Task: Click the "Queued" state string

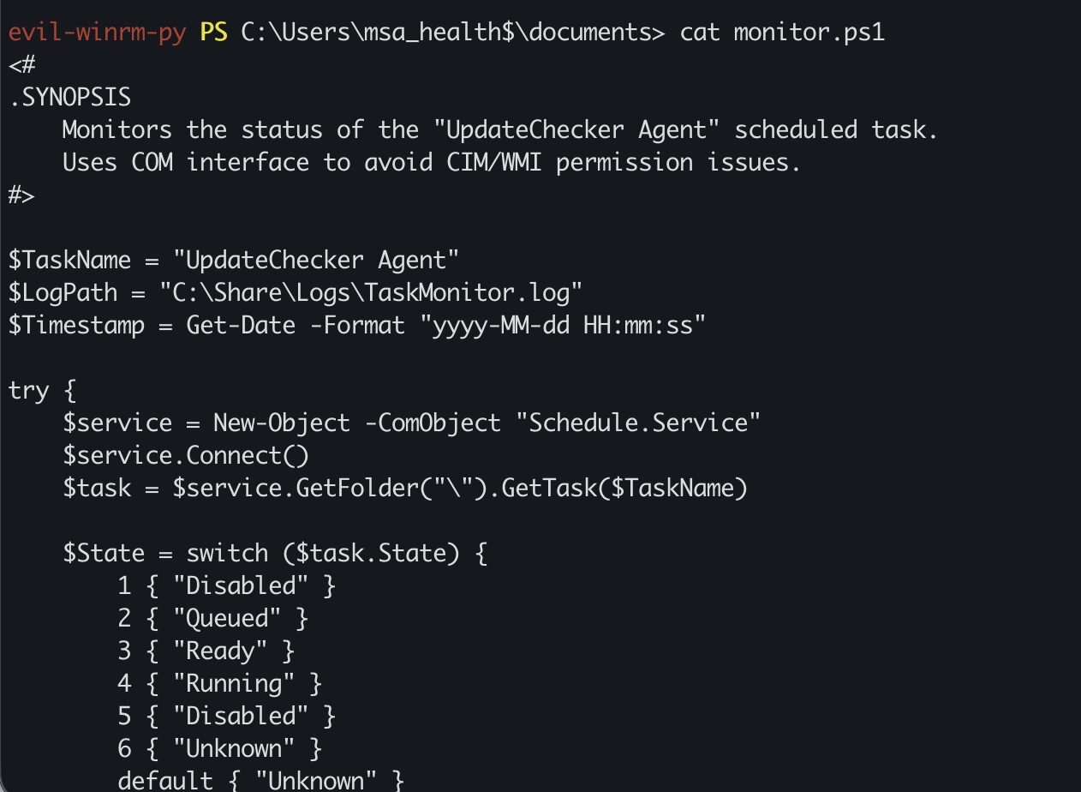Action: pos(227,618)
